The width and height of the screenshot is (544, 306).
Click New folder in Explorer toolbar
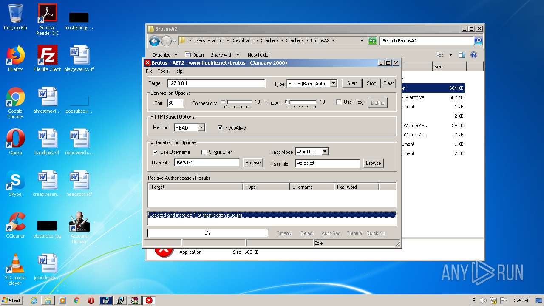(259, 55)
